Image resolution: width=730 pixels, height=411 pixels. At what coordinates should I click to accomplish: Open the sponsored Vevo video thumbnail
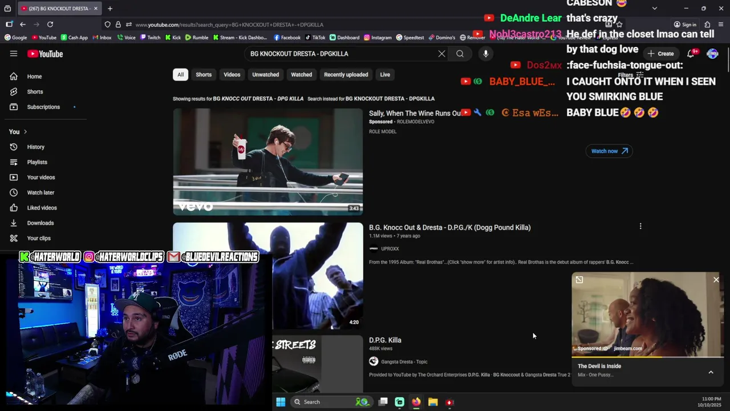point(267,162)
